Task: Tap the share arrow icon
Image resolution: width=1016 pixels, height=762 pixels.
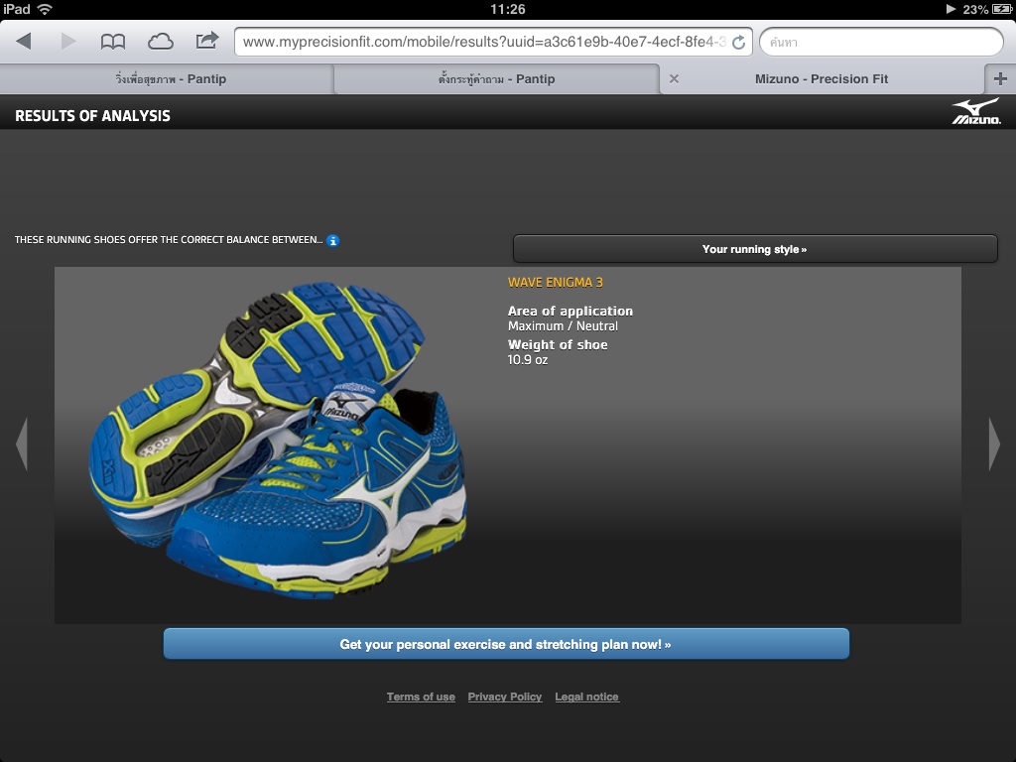Action: [207, 41]
